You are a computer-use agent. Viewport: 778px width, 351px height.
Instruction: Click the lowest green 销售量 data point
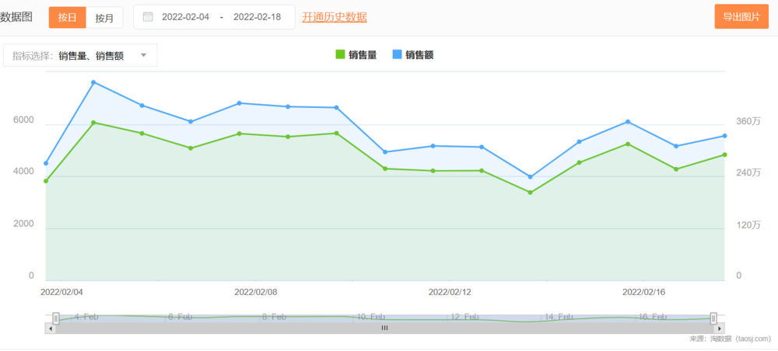point(531,193)
